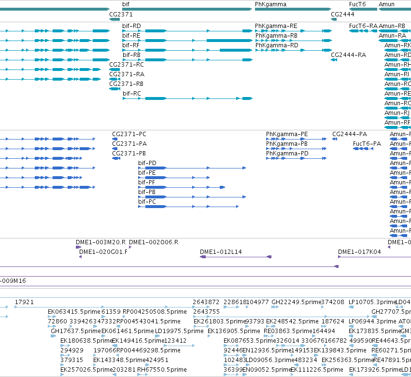Select the EK180638.5prime EST label
The height and width of the screenshot is (377, 411).
pyautogui.click(x=86, y=341)
